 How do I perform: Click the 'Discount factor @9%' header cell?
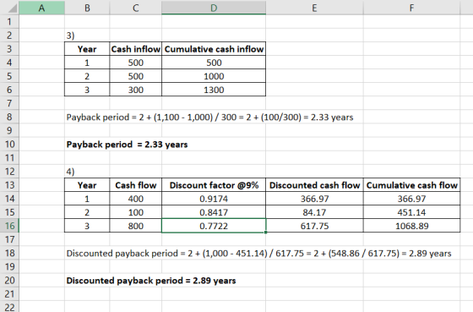(x=214, y=185)
